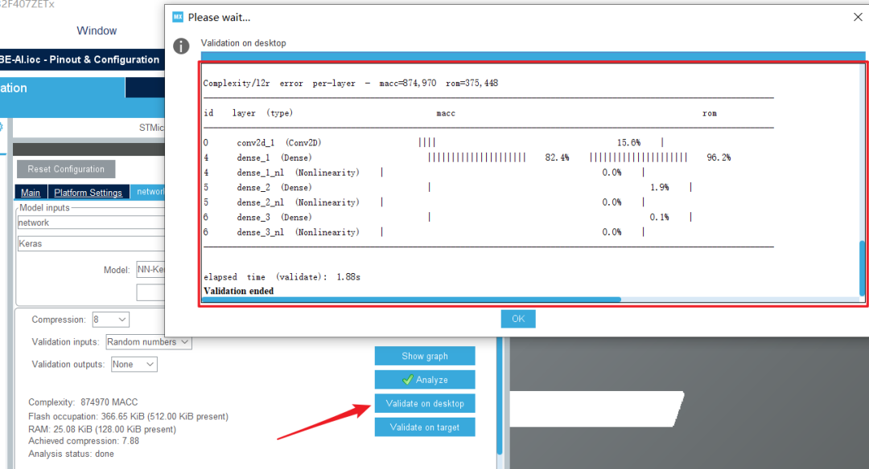The image size is (869, 469).
Task: Click the vertical scrollbar of validation log
Action: click(862, 268)
